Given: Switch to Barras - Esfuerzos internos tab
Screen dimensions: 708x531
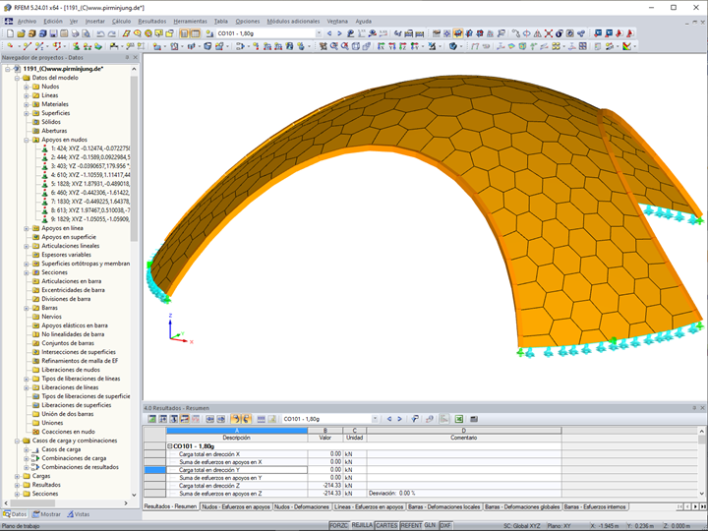Looking at the screenshot, I should (x=595, y=507).
